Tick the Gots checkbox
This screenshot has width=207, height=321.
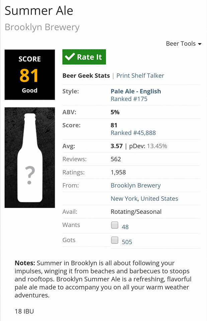pyautogui.click(x=115, y=240)
